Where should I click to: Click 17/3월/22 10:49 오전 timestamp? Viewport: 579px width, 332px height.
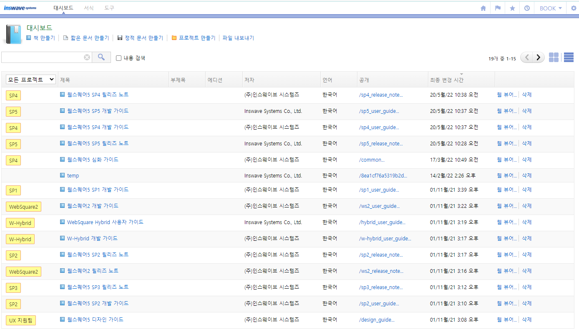point(454,160)
